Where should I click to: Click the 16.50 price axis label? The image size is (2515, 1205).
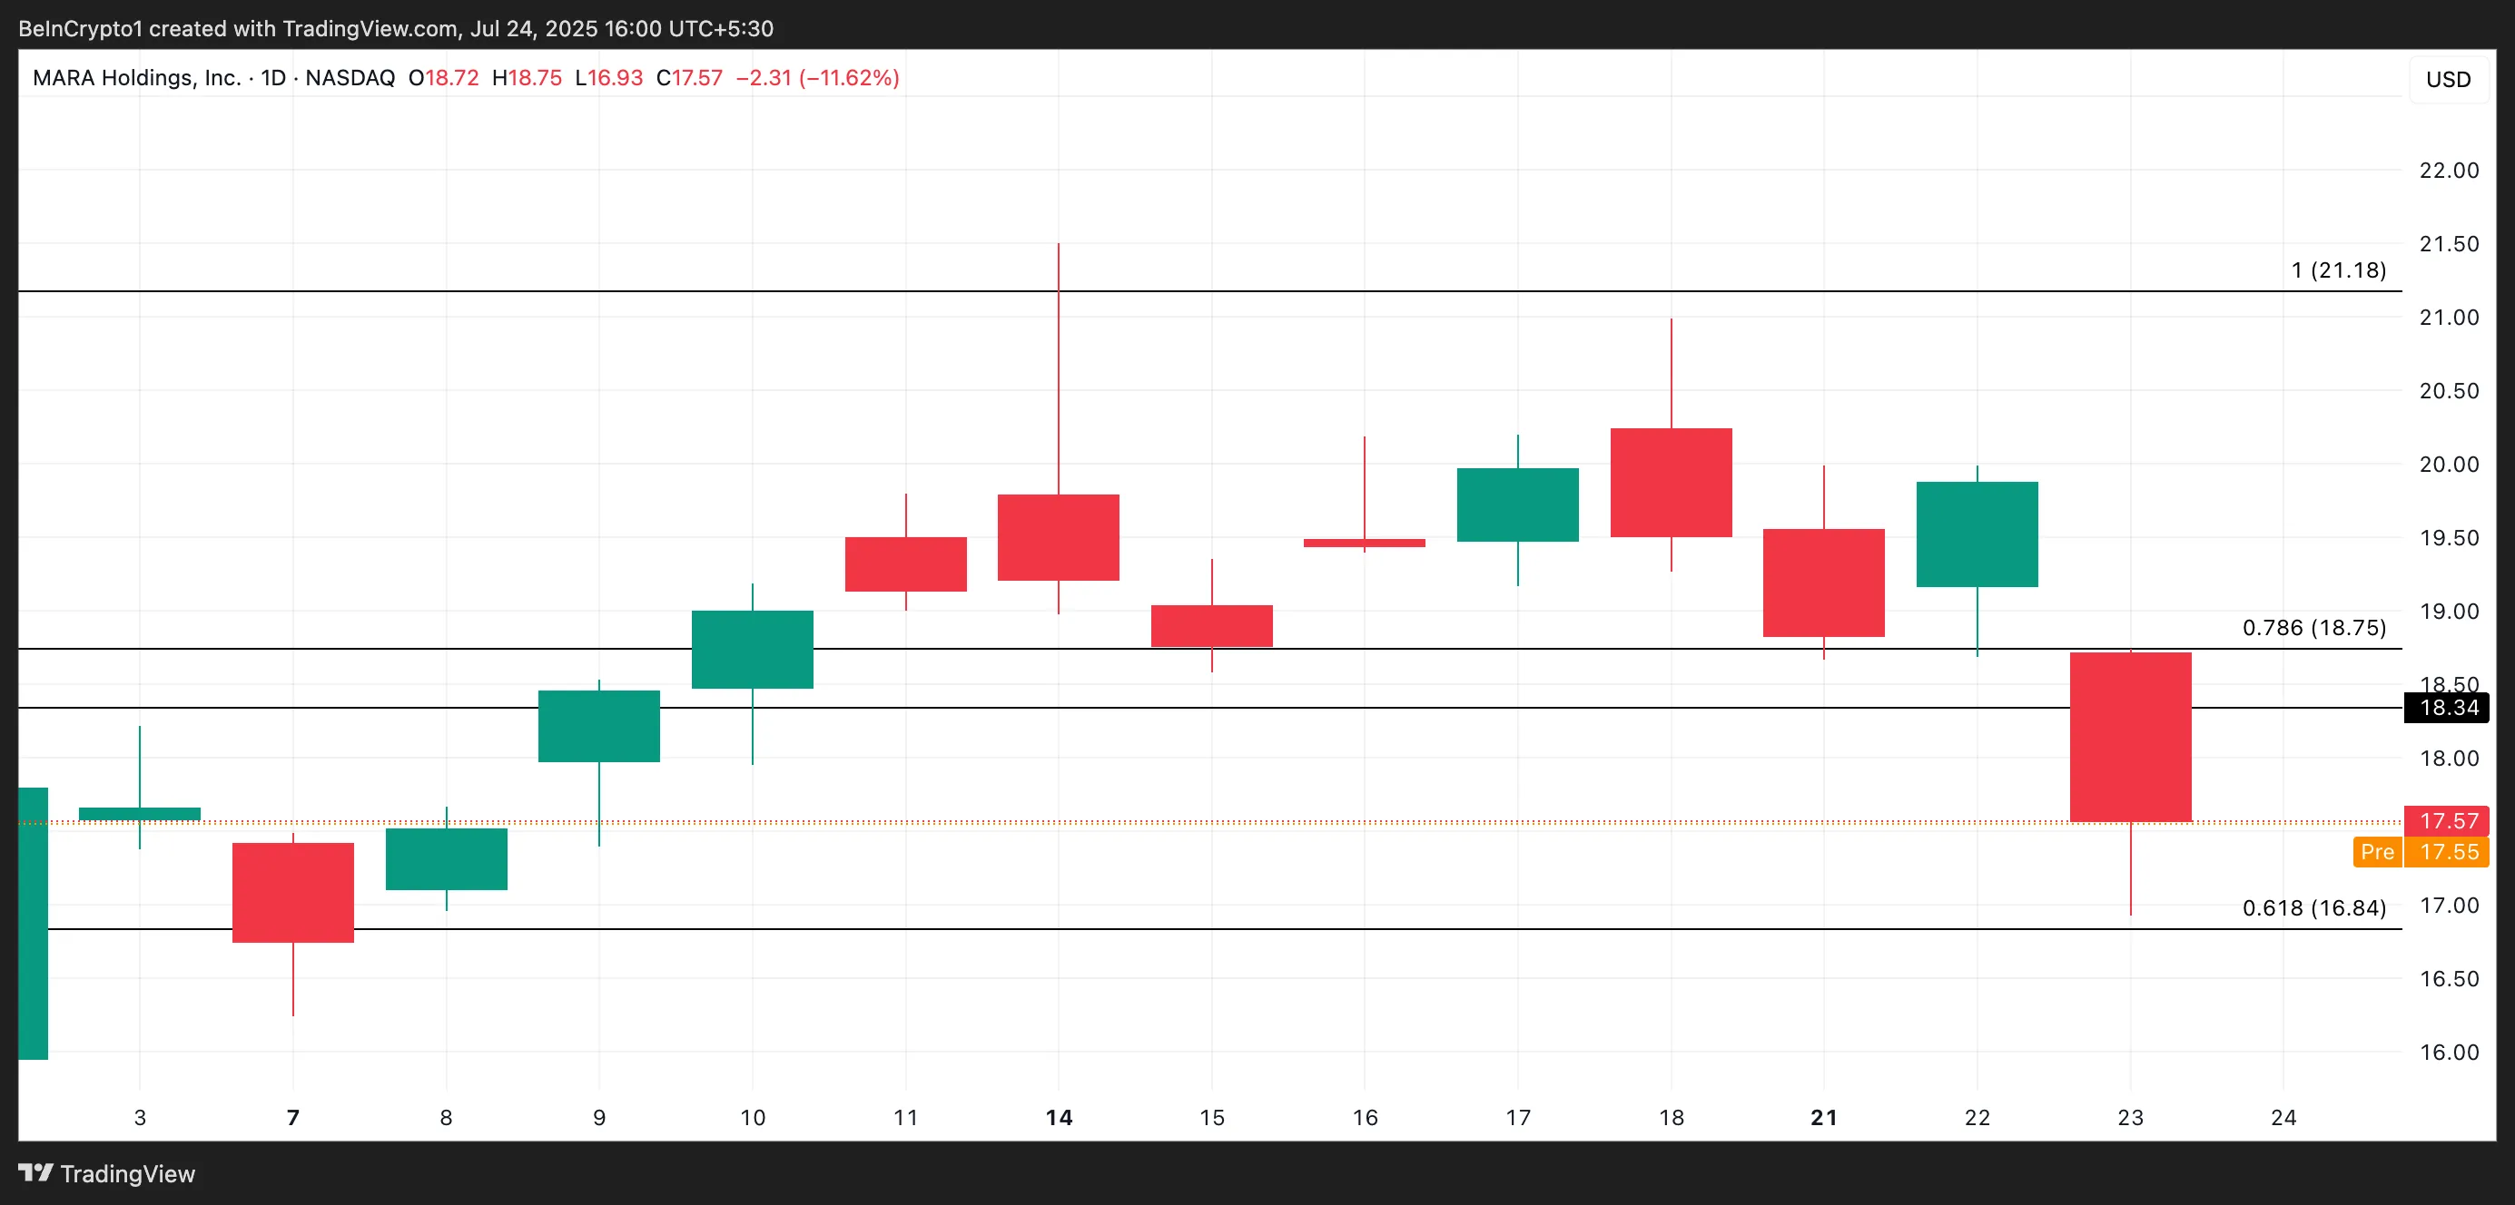[2449, 979]
